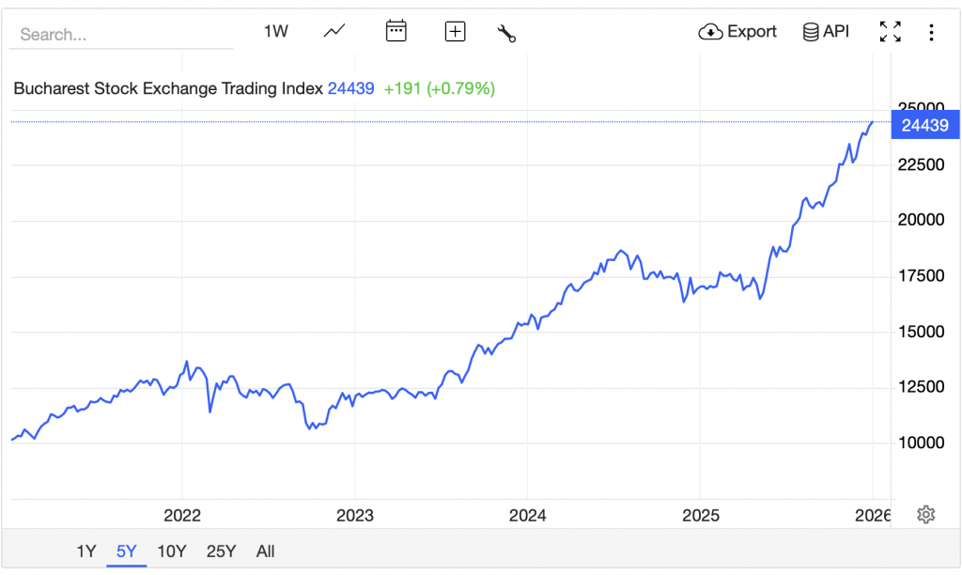Click the plus compare indicator icon
The height and width of the screenshot is (575, 962).
tap(455, 32)
